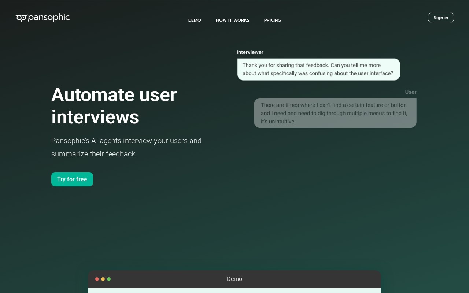
Task: Select the User reply chat bubble
Action: tap(335, 113)
